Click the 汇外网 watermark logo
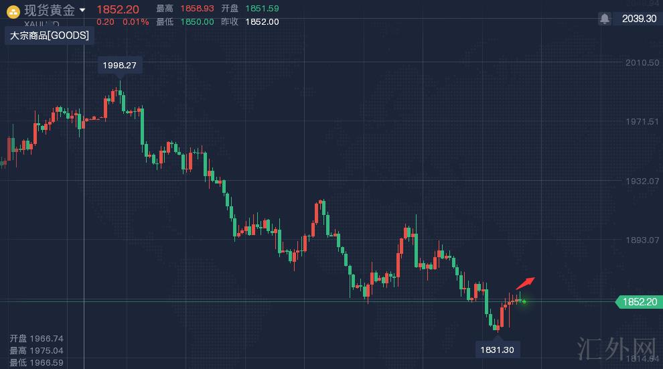Image resolution: width=663 pixels, height=369 pixels. (x=615, y=348)
